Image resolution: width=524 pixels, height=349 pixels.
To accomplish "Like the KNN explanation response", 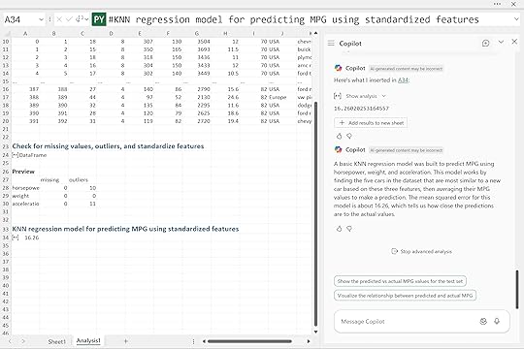I will click(x=339, y=229).
